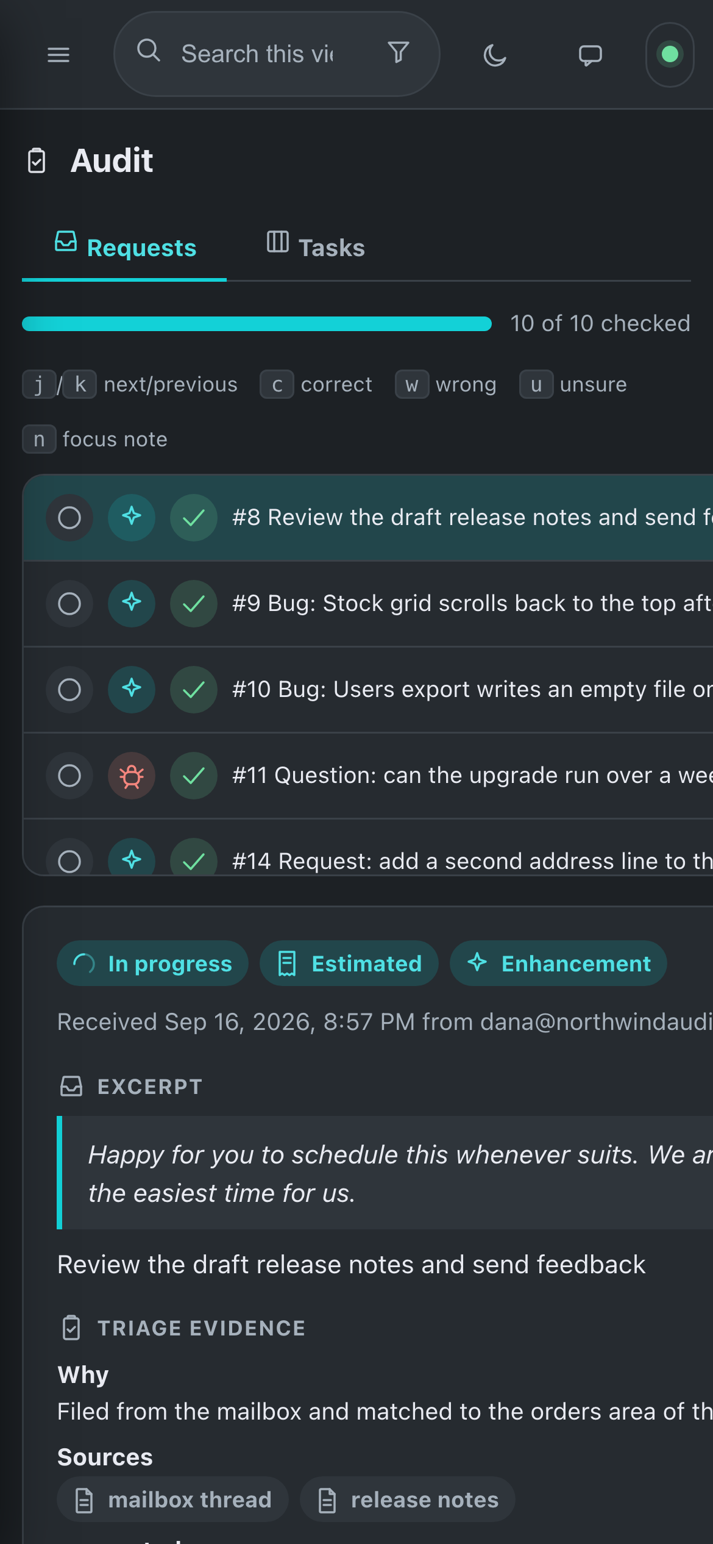The image size is (713, 1544).
Task: Open the chat comments icon
Action: tap(590, 55)
